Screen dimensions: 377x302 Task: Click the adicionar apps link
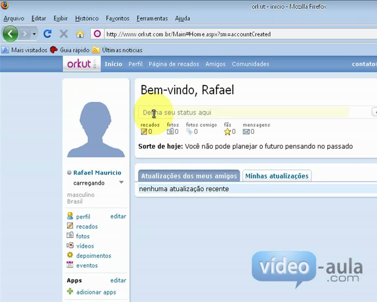(96, 292)
